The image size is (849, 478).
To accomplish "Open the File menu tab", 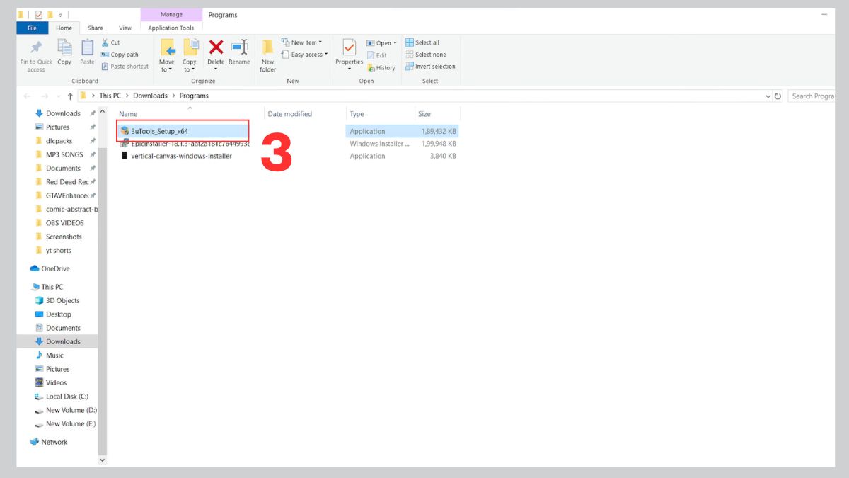I will (32, 28).
